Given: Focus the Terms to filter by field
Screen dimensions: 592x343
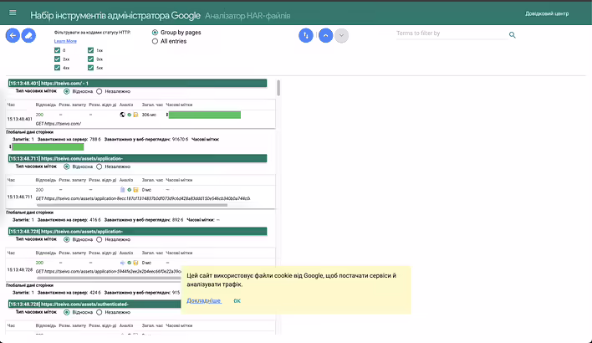Looking at the screenshot, I should coord(452,33).
